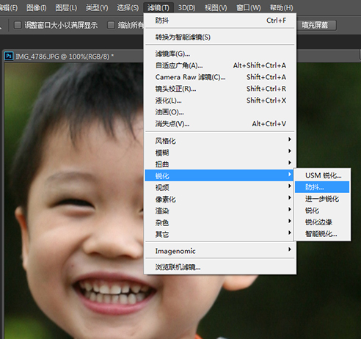This screenshot has width=361, height=339.
Task: Click the 填充屏幕 button
Action: coord(316,25)
